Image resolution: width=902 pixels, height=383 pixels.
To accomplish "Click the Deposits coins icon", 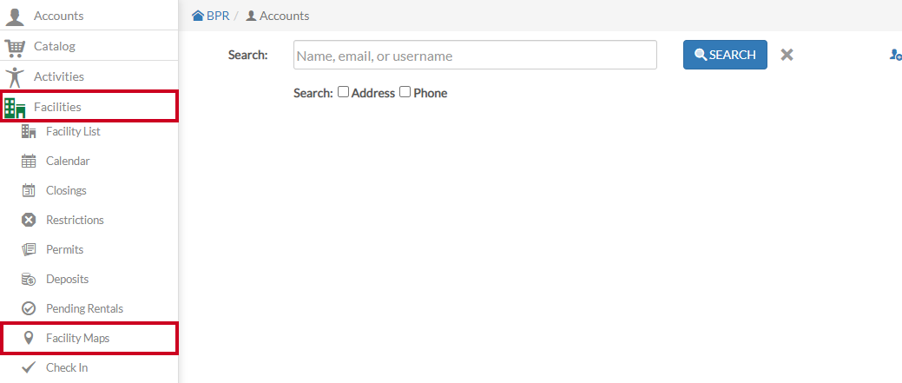I will tap(28, 279).
